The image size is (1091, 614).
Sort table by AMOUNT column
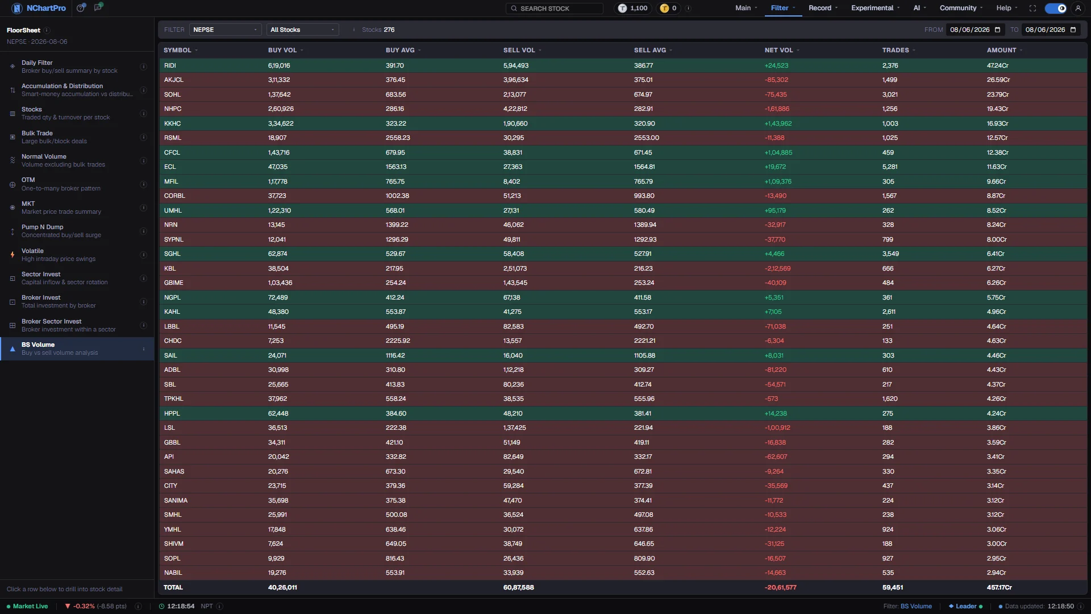point(1005,50)
